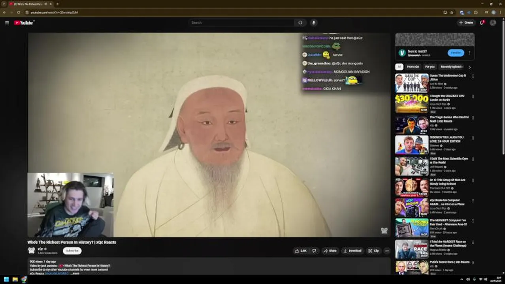Select the Who's The Richest Person tab
The image size is (505, 284).
(28, 4)
